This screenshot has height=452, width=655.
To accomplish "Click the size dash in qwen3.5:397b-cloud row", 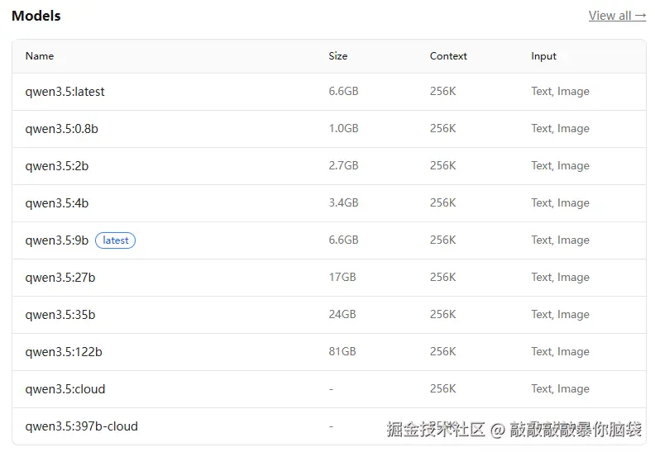I will pos(332,426).
